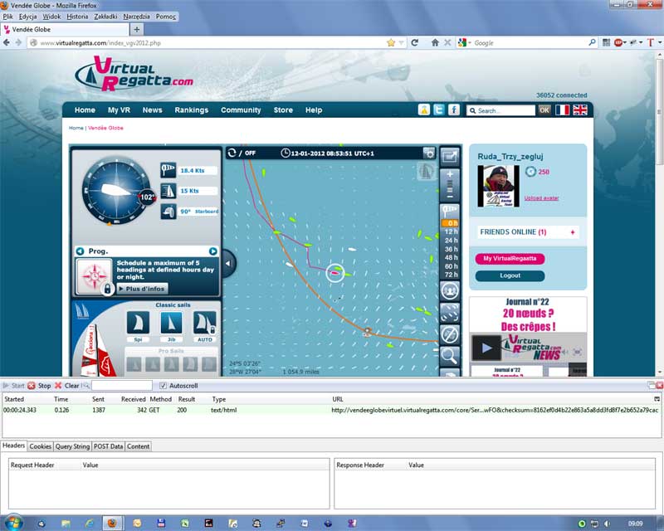Click the map refresh icon beside OFF
This screenshot has width=664, height=531.
[232, 153]
